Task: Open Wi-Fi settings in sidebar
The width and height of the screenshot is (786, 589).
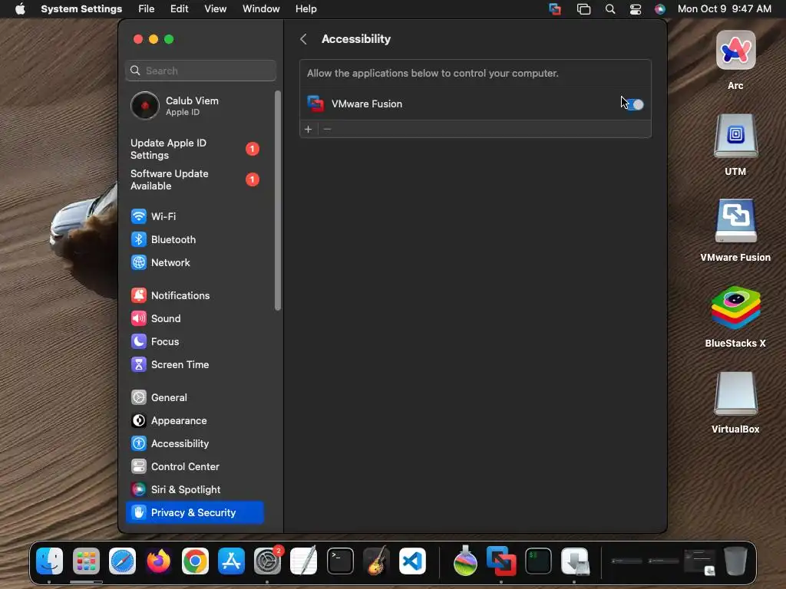Action: pyautogui.click(x=195, y=216)
